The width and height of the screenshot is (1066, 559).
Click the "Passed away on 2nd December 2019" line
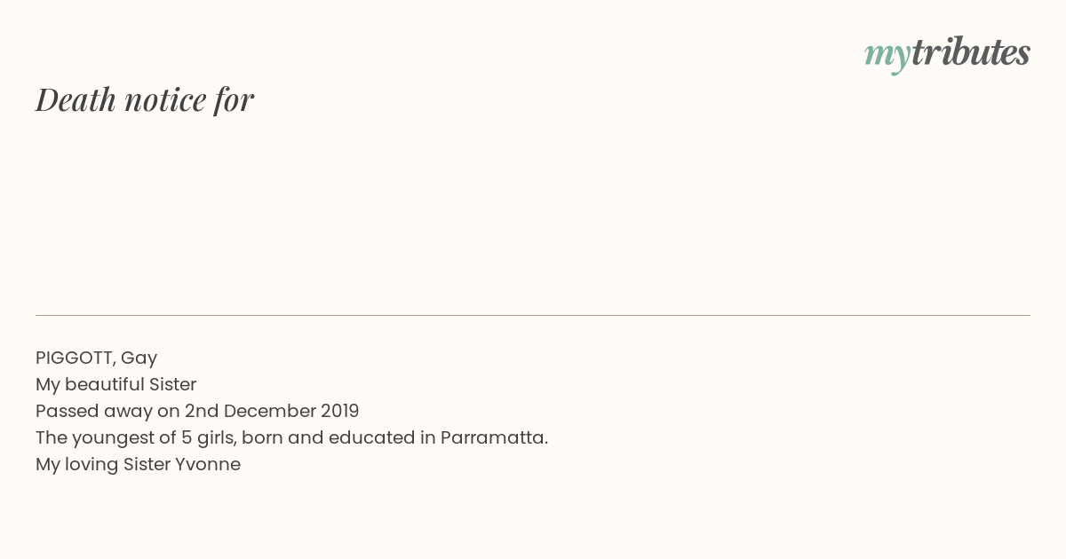pyautogui.click(x=197, y=412)
